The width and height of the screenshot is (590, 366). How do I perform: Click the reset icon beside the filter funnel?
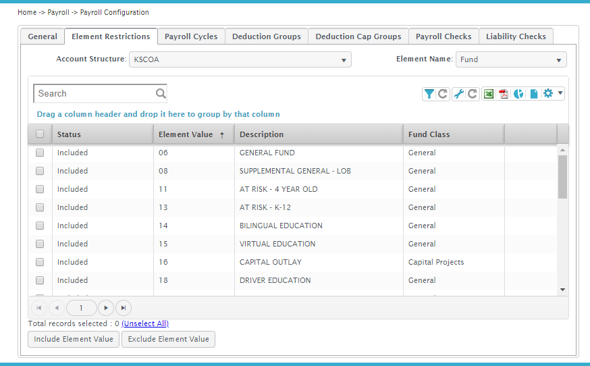pyautogui.click(x=443, y=94)
